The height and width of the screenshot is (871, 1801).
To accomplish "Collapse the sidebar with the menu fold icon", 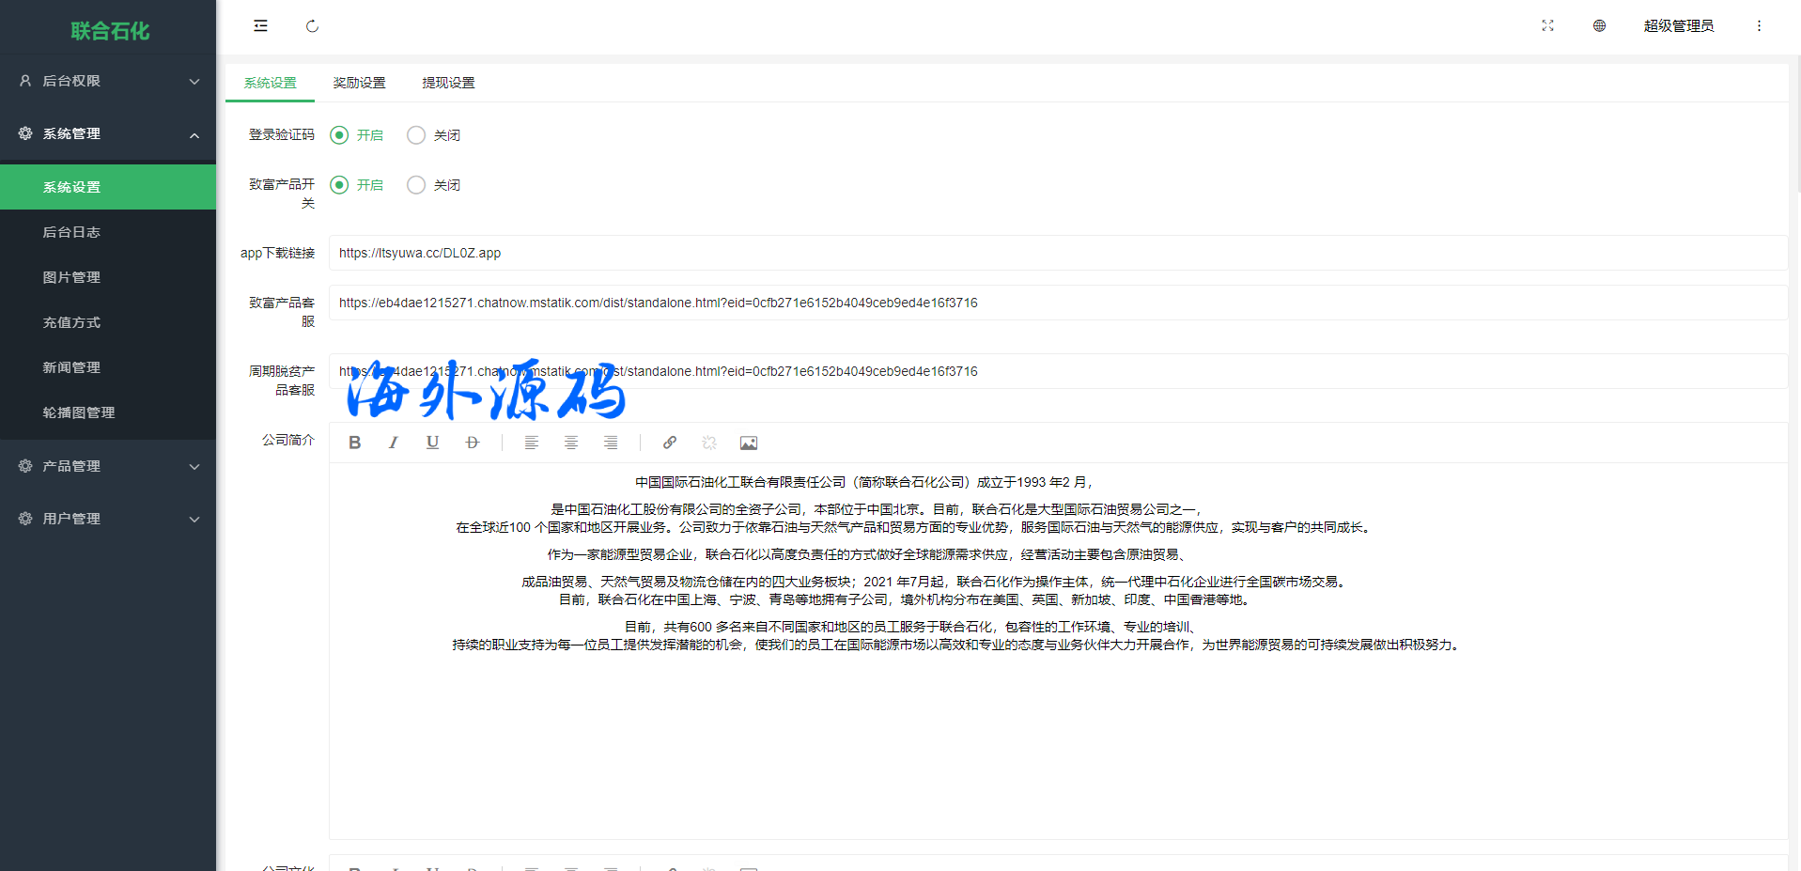I will pyautogui.click(x=260, y=26).
